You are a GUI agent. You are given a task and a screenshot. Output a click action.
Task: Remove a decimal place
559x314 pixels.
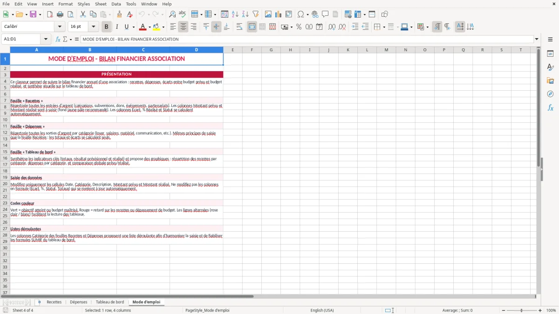[342, 27]
